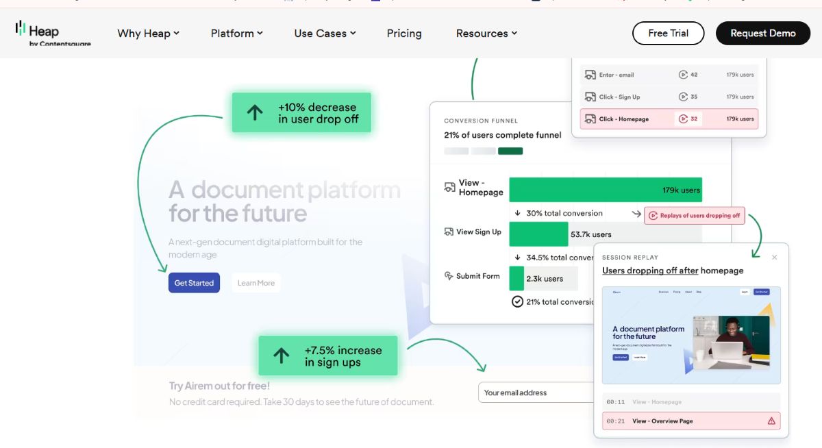Click the up arrow icon on the +10% decrease badge
Image resolution: width=822 pixels, height=448 pixels.
pos(255,113)
